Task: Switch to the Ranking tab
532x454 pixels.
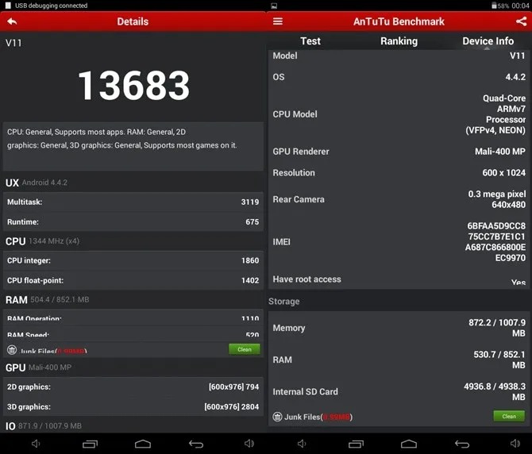Action: click(399, 41)
